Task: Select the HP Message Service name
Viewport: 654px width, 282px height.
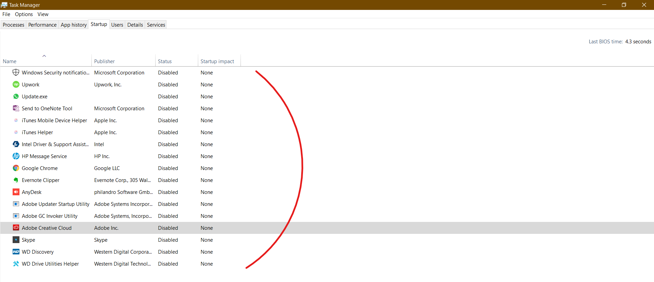Action: pyautogui.click(x=44, y=156)
